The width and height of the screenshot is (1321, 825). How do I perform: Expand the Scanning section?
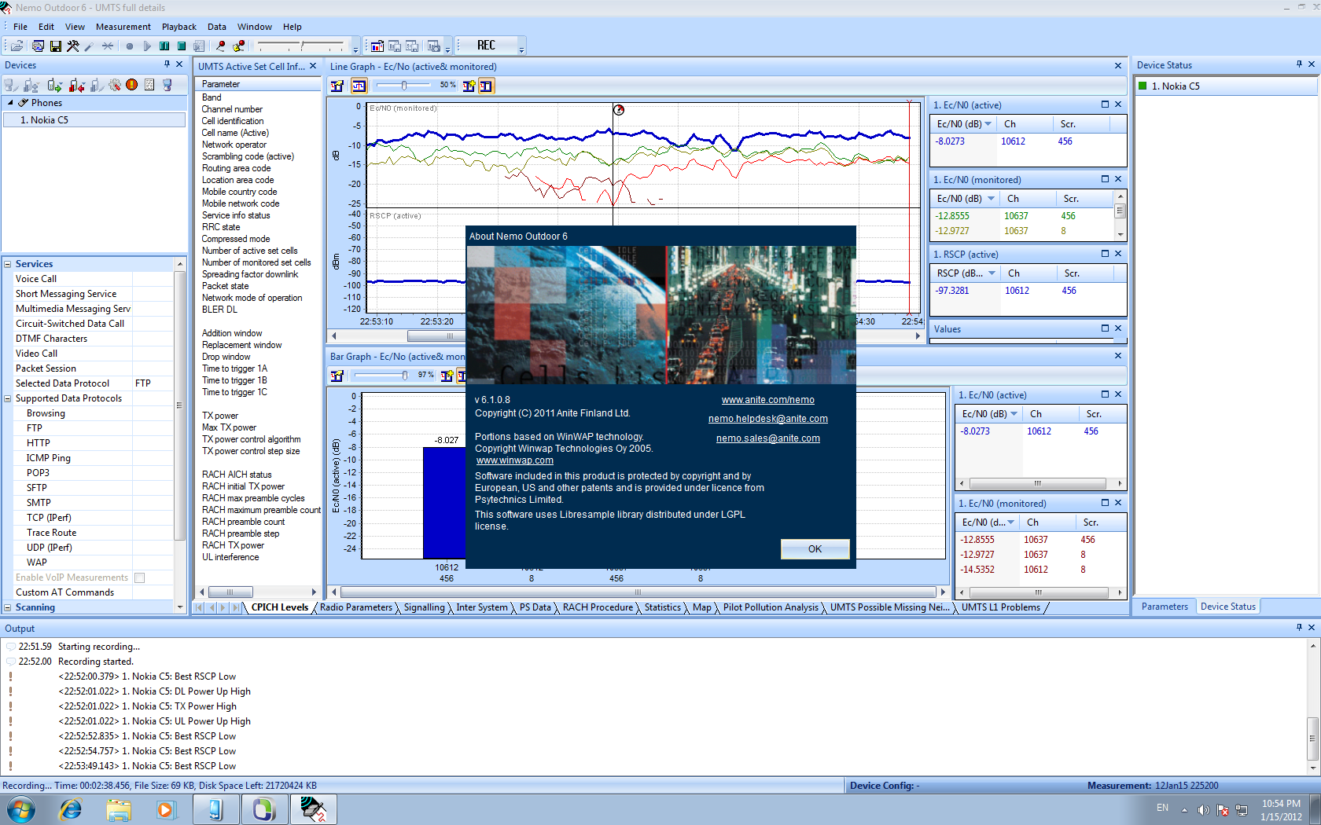(7, 607)
